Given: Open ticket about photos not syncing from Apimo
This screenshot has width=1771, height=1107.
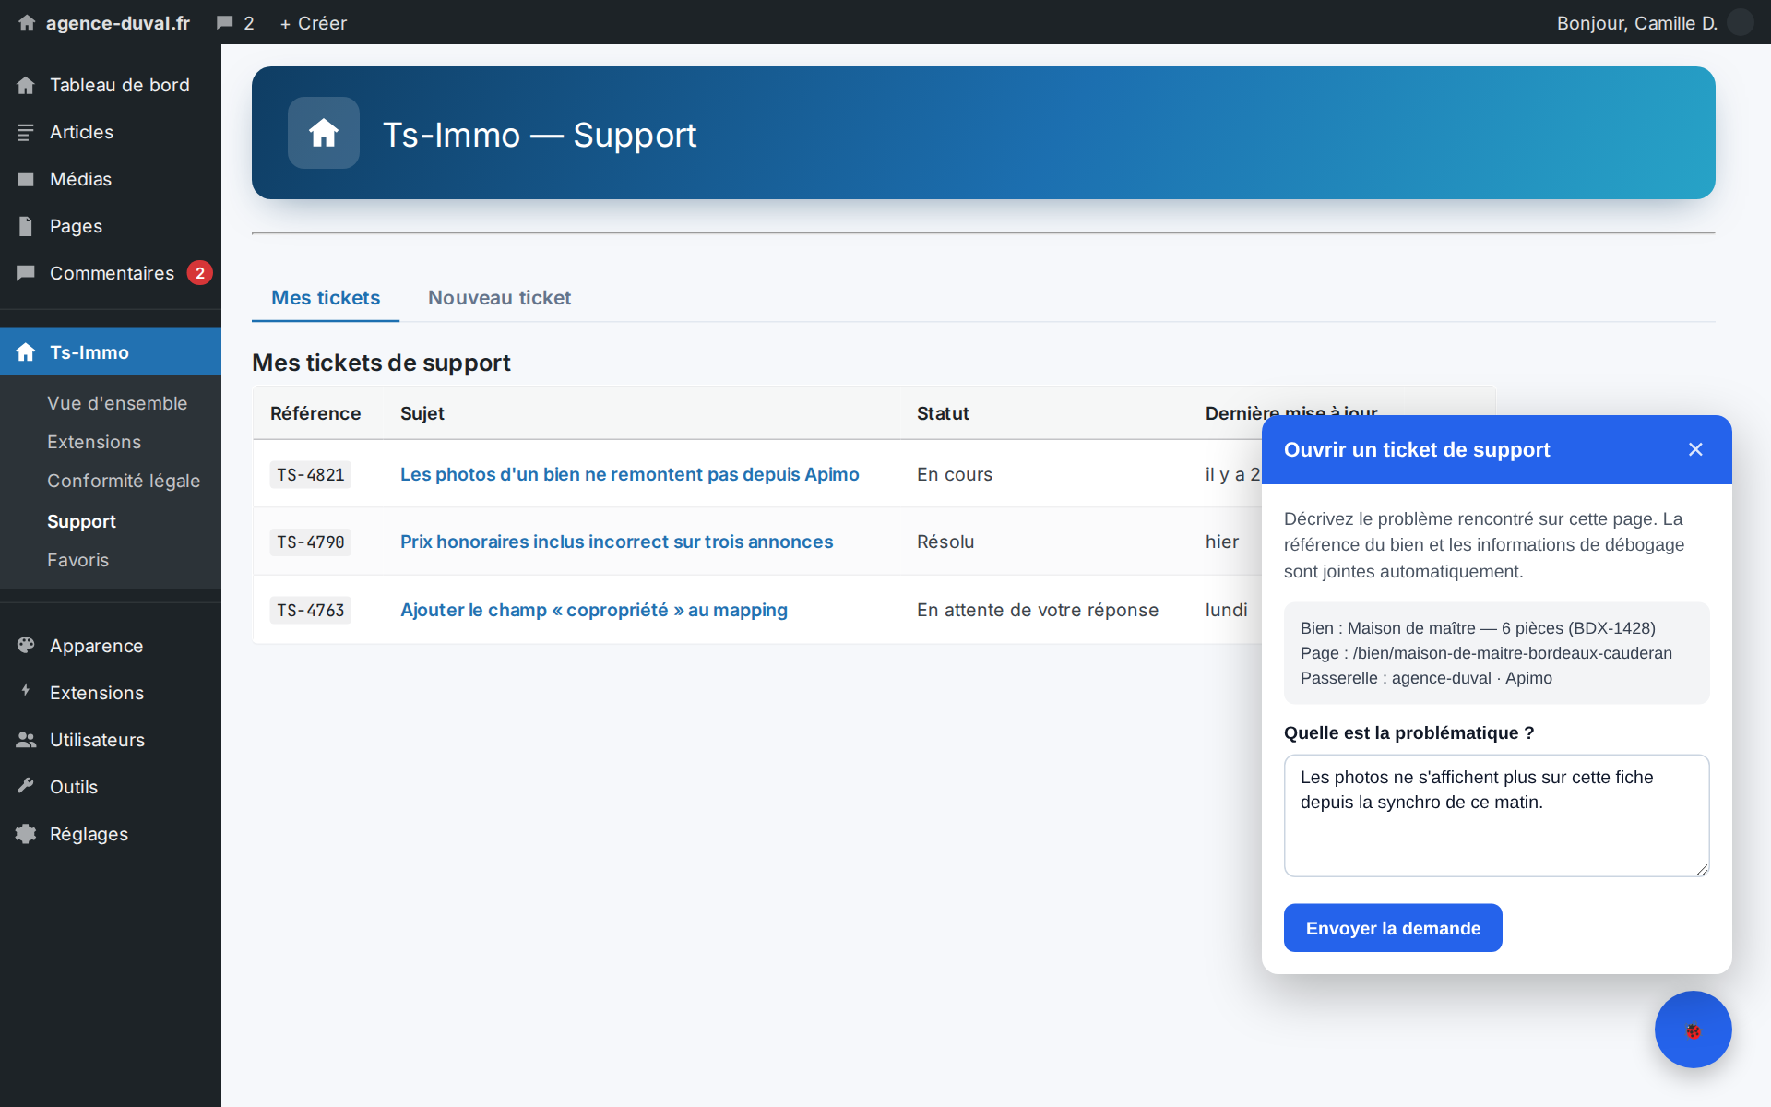Looking at the screenshot, I should (x=629, y=474).
